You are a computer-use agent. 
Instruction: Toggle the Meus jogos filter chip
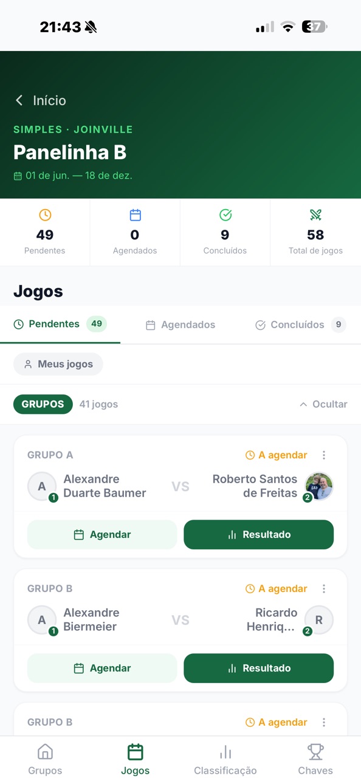(x=58, y=364)
